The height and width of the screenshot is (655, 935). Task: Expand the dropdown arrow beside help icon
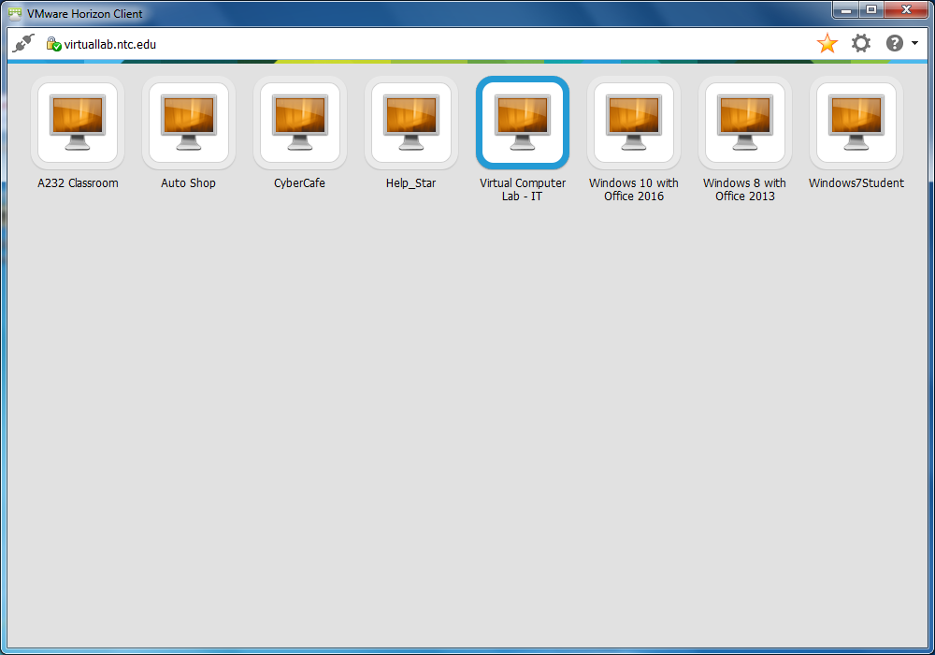click(x=913, y=44)
